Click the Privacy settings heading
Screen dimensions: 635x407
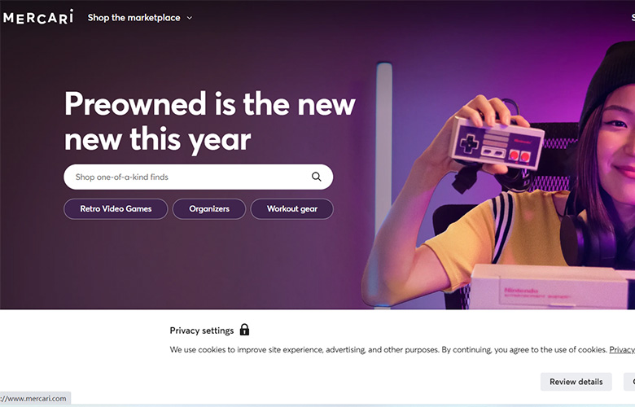coord(202,330)
